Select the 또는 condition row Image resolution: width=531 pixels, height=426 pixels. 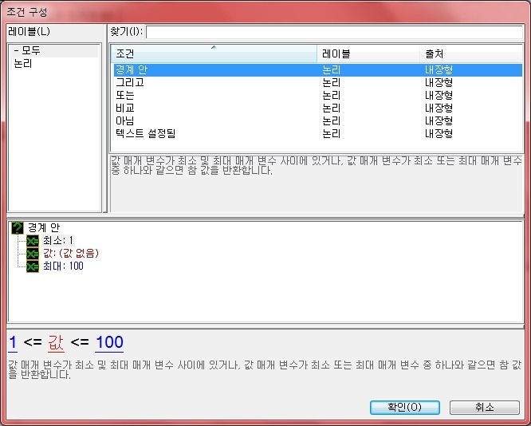[x=317, y=95]
